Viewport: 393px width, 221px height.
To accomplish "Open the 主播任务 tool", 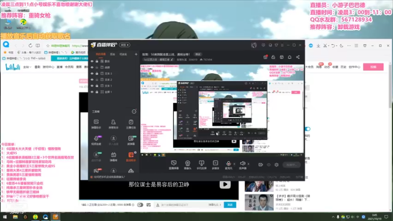I will (x=131, y=124).
